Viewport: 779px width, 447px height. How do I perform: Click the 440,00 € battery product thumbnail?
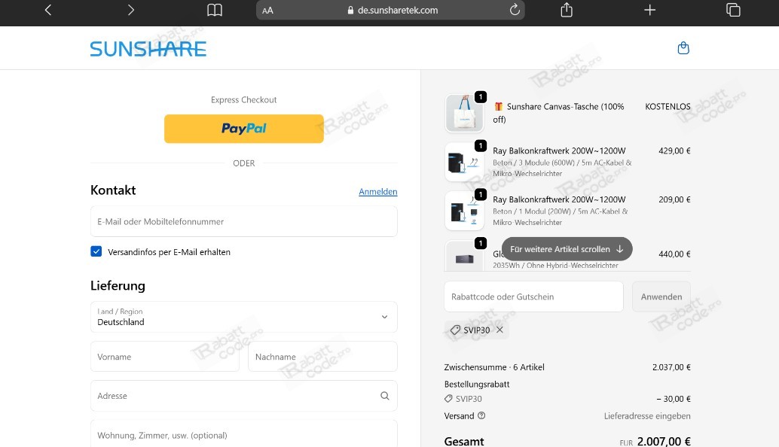(x=465, y=256)
